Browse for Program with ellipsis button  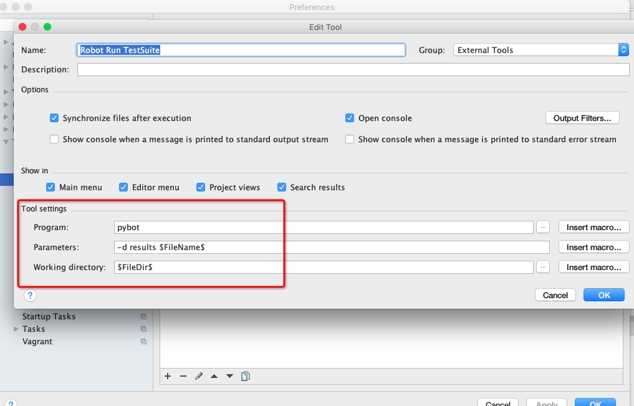click(543, 227)
